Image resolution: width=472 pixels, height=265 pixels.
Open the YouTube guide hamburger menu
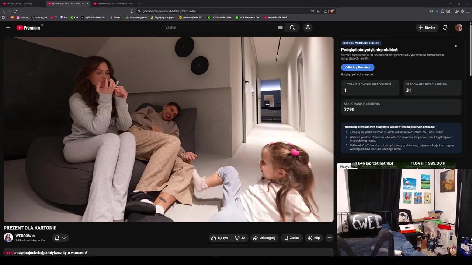click(x=8, y=28)
